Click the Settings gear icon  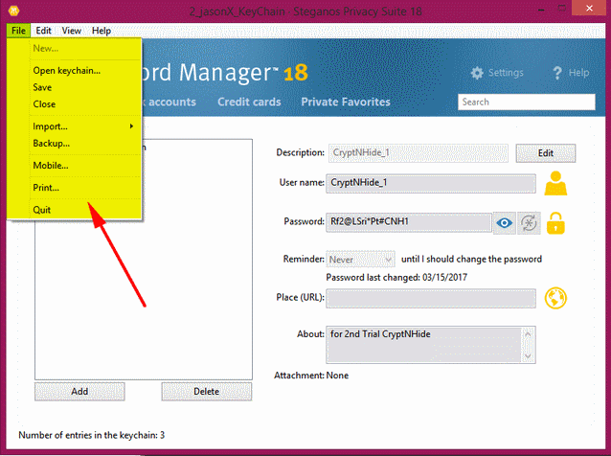(477, 73)
